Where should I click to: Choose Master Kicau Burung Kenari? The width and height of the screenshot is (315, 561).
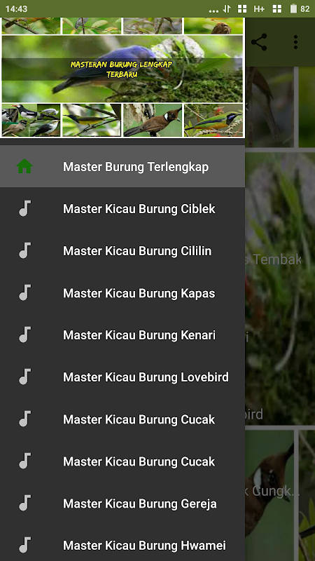tap(122, 335)
